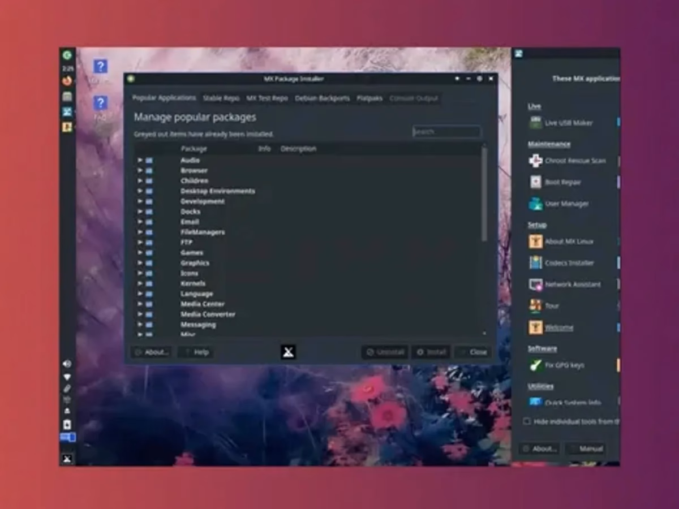Expand the Kernels package category
This screenshot has width=679, height=509.
[140, 283]
